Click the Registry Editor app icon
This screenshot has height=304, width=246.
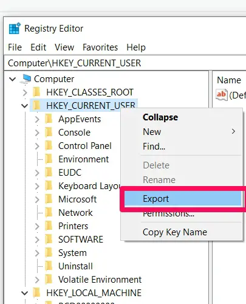(x=15, y=28)
